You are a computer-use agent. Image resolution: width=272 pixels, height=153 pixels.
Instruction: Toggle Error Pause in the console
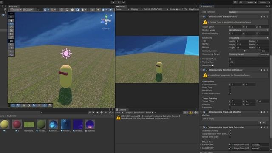tap(139, 113)
